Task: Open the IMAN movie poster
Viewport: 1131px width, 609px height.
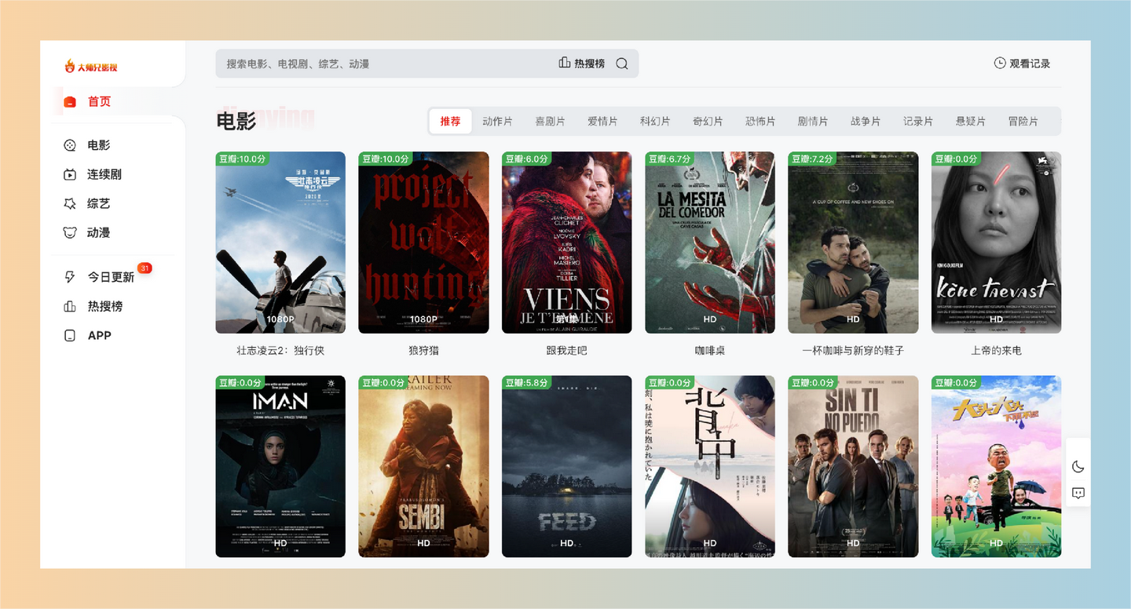Action: pyautogui.click(x=280, y=466)
